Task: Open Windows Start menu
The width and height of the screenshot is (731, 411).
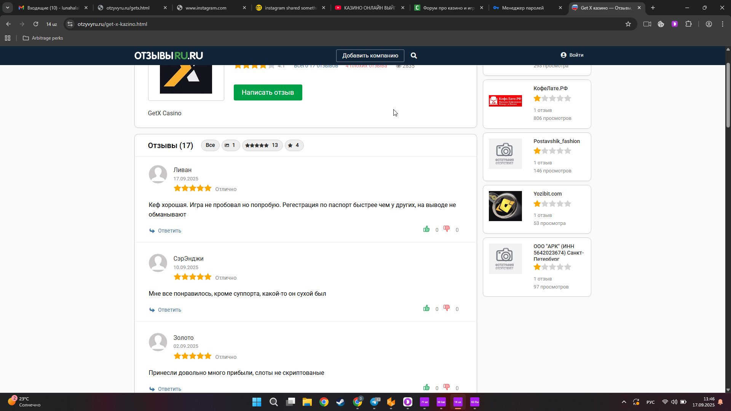Action: (257, 402)
